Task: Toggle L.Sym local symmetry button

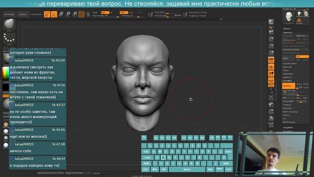Action: pyautogui.click(x=271, y=81)
